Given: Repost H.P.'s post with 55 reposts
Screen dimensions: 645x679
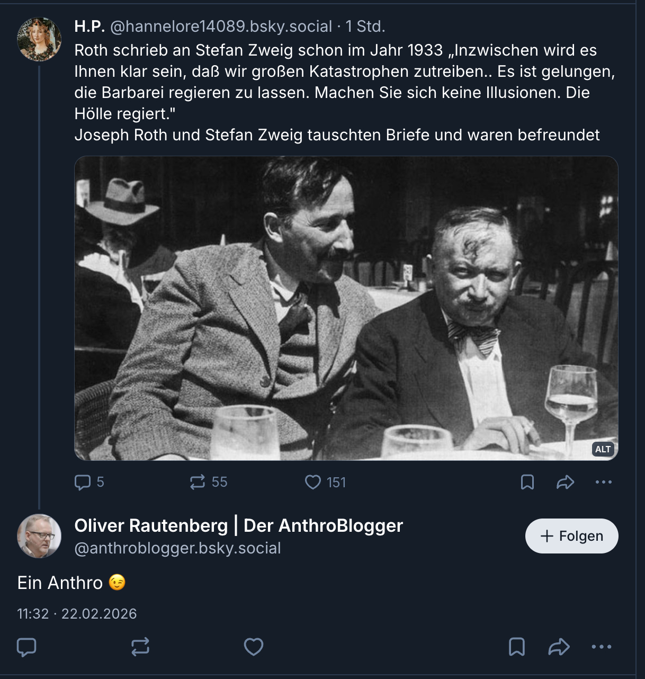Looking at the screenshot, I should tap(198, 482).
